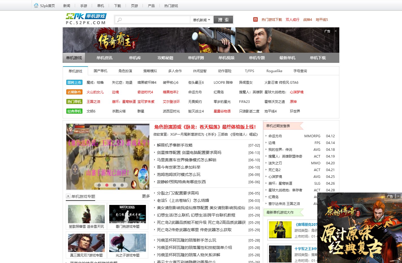The height and width of the screenshot is (263, 402).
Task: Open the 暗黑地牢2 game link
Action: (171, 92)
